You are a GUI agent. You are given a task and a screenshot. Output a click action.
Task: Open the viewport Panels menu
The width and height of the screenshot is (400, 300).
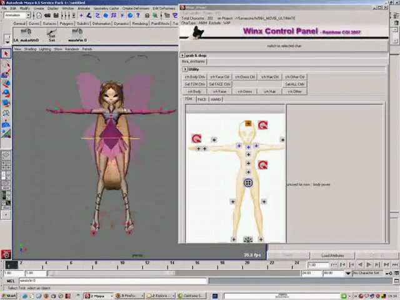pos(87,49)
